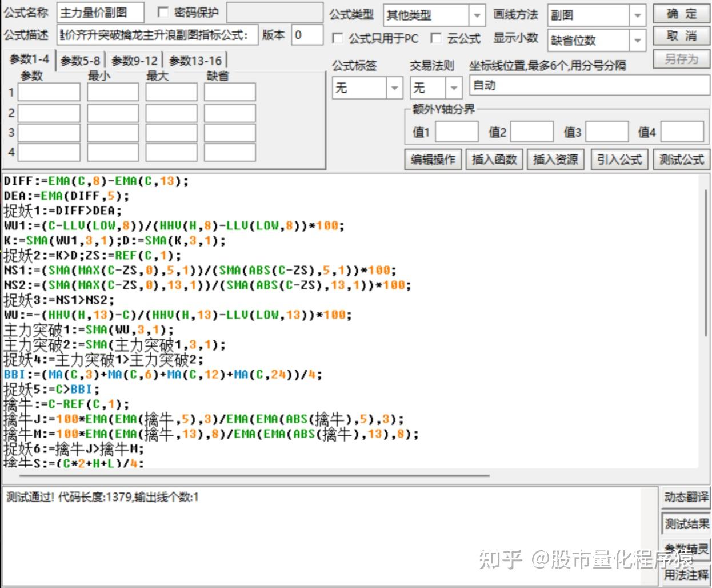Click the 引入公式 button
Screen dimensions: 712x588
(x=620, y=159)
